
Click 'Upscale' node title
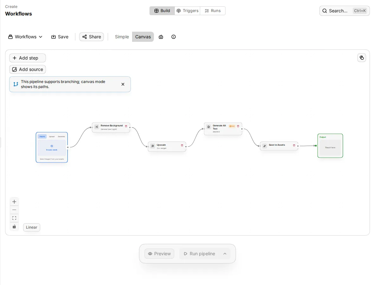(161, 145)
